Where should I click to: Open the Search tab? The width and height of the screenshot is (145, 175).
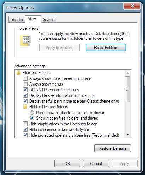pos(49,20)
